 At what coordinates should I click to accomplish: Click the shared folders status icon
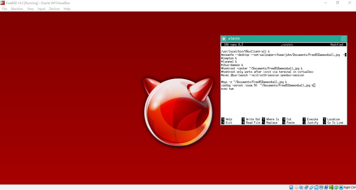click(x=316, y=187)
